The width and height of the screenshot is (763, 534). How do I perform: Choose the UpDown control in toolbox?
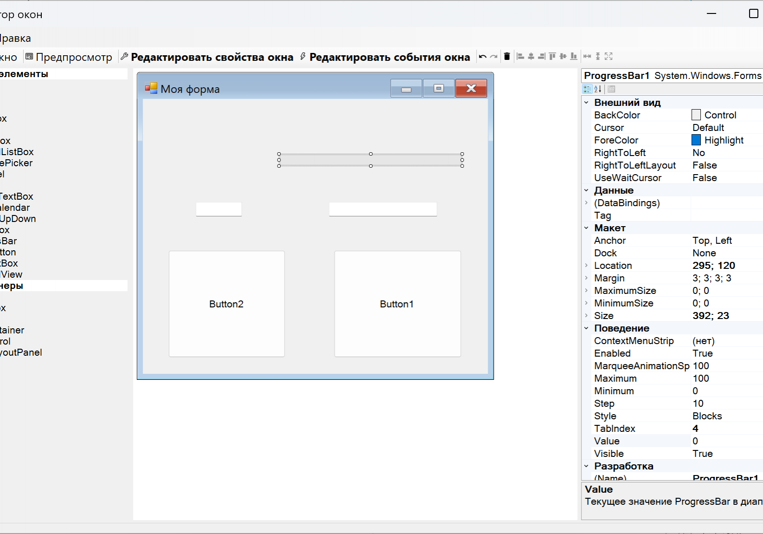click(x=18, y=219)
